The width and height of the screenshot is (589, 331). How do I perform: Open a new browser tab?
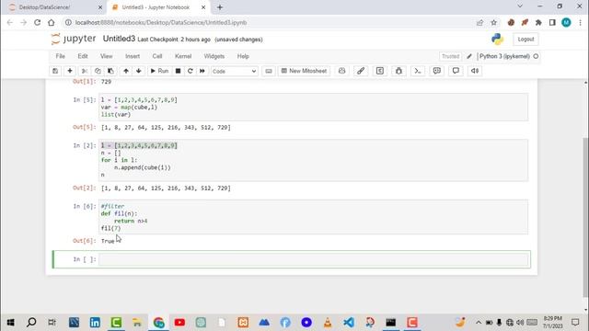pyautogui.click(x=220, y=7)
